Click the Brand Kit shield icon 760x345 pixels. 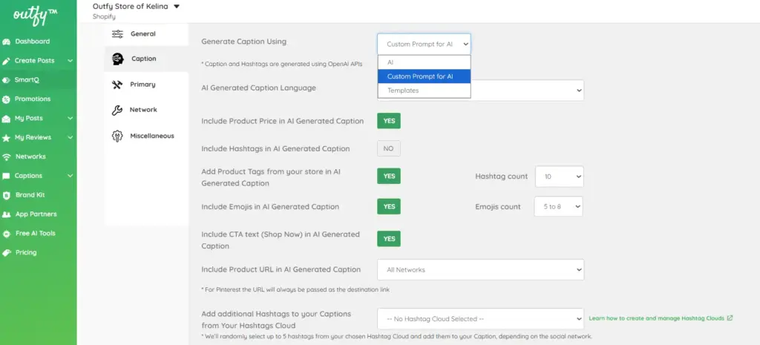7,195
